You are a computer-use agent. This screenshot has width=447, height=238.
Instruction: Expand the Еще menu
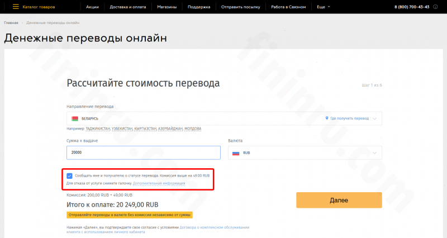point(324,7)
